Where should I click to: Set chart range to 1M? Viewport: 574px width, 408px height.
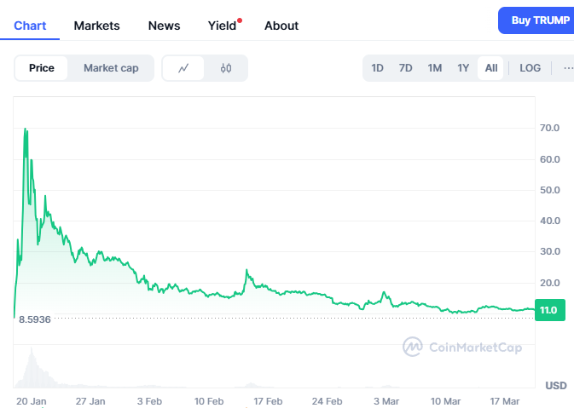coord(434,68)
